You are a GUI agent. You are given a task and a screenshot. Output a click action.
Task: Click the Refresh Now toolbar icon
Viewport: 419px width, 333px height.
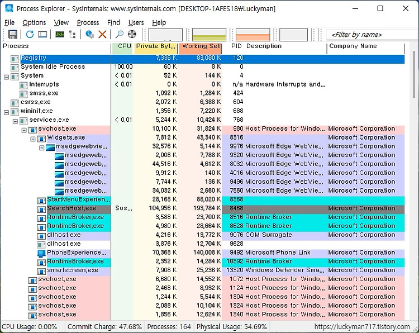pyautogui.click(x=30, y=34)
